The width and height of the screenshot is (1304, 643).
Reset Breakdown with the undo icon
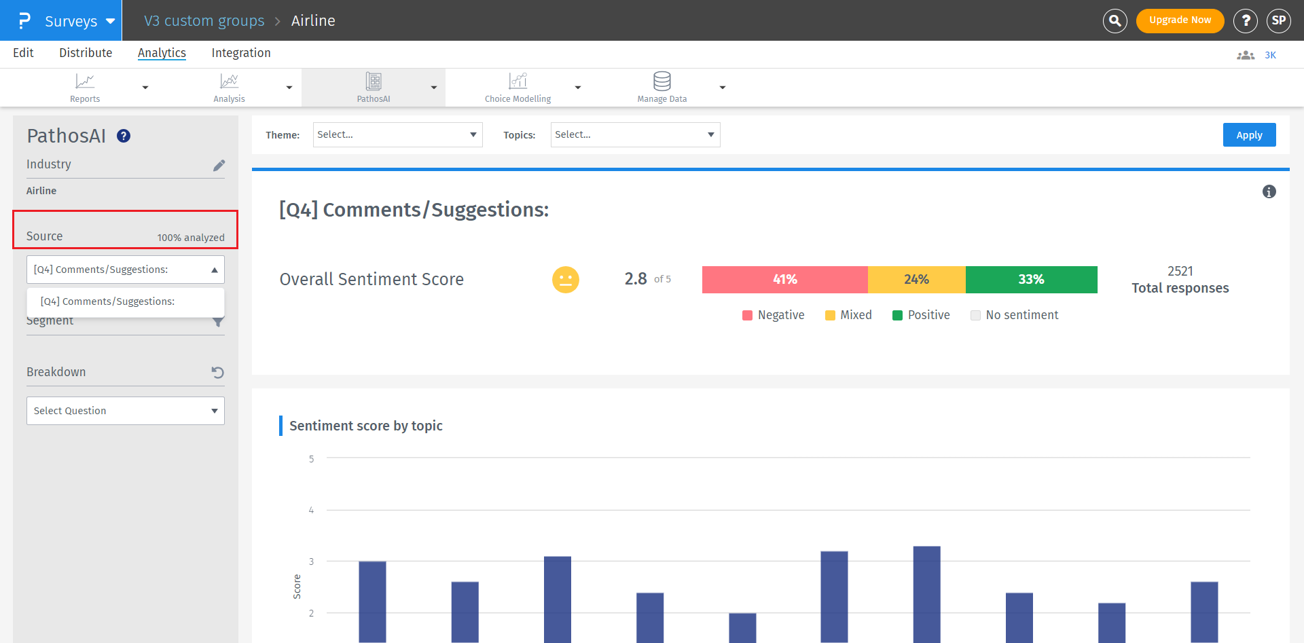217,372
